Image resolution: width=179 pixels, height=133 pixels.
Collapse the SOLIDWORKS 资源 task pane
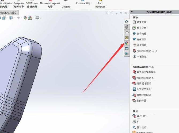[x=132, y=12]
